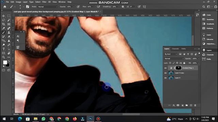Open the Smoothing dropdown arrow
This screenshot has width=218, height=122.
119,7
